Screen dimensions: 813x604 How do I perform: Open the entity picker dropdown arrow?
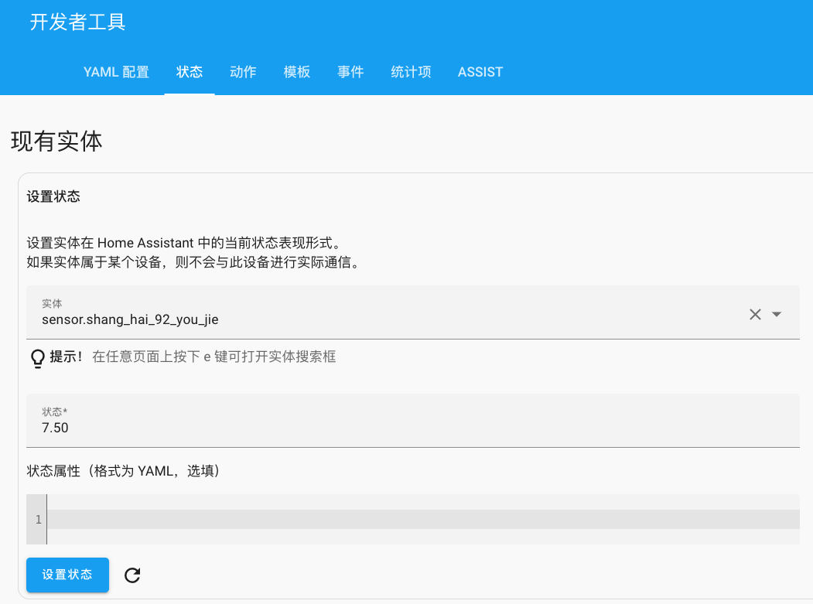pos(777,313)
